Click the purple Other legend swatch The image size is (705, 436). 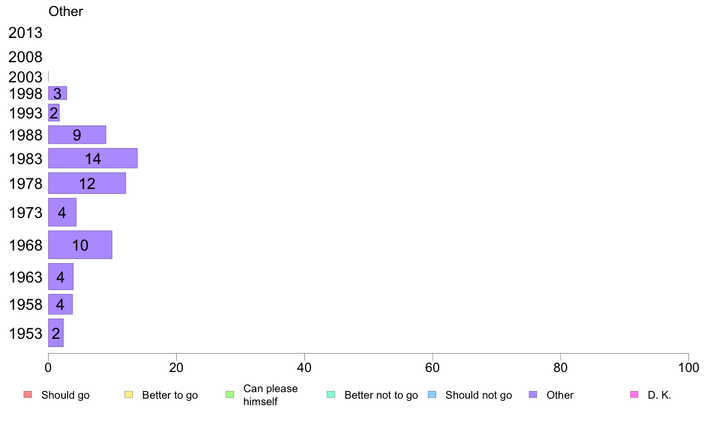point(533,395)
